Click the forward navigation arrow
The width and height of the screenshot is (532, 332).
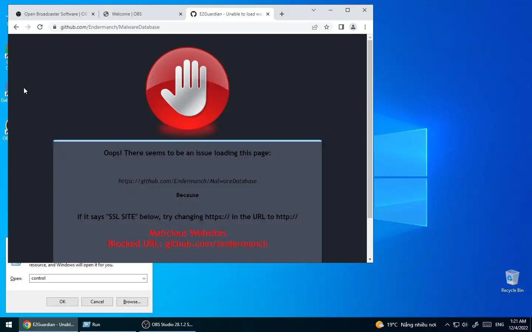(28, 27)
